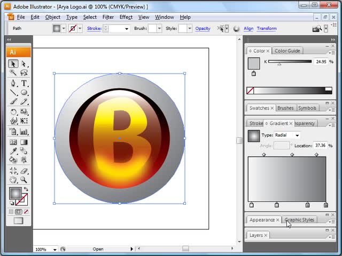
Task: Collapse the toolbox with double-arrow
Action: [9, 39]
